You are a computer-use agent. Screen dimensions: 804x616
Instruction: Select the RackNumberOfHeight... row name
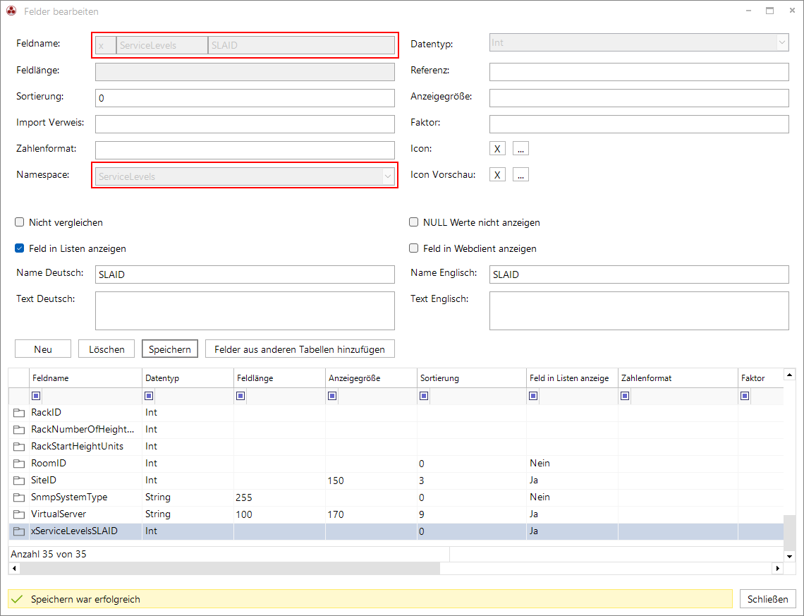click(83, 429)
